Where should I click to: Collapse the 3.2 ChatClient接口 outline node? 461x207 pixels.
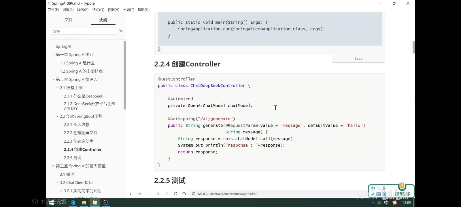pos(57,183)
